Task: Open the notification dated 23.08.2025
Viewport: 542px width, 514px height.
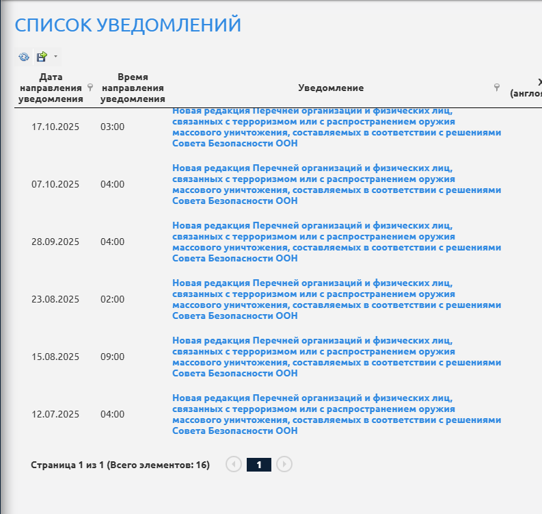Action: coord(337,299)
